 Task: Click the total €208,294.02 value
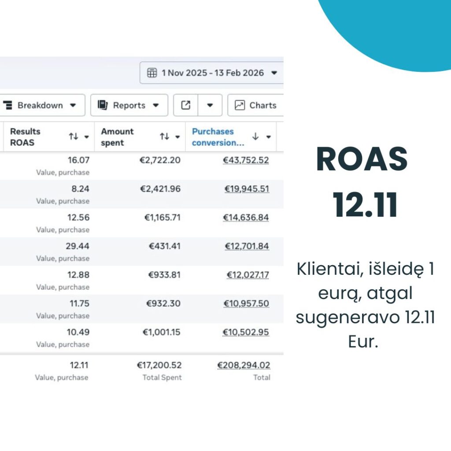click(244, 365)
